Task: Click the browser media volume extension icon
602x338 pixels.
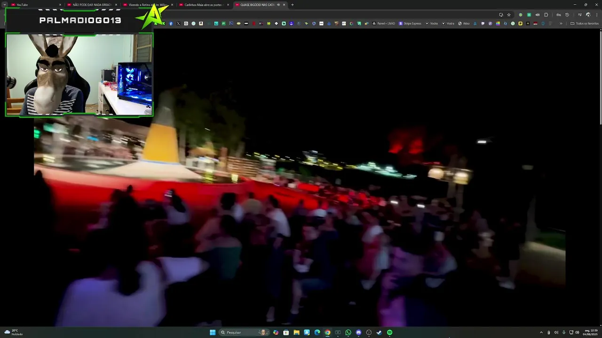Action: point(538,15)
